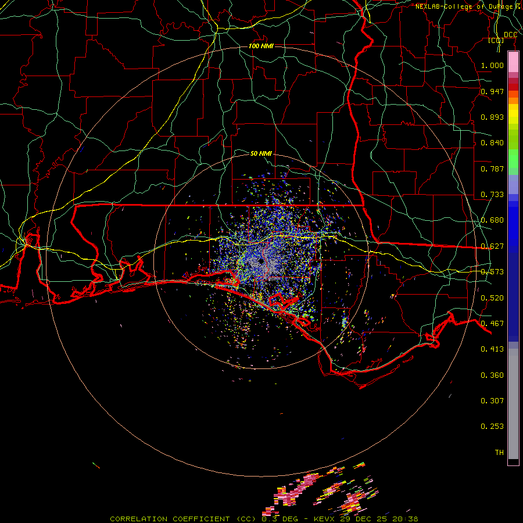Click the 0.413 legend value

492,349
